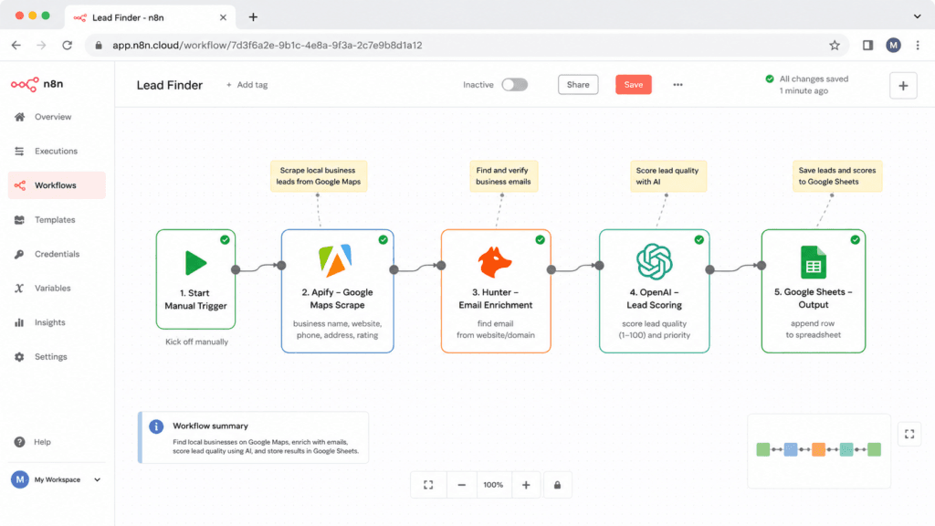Reload the browser page
The height and width of the screenshot is (526, 935).
click(67, 46)
